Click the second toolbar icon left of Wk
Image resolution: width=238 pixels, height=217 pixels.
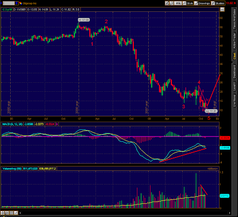click(172, 3)
